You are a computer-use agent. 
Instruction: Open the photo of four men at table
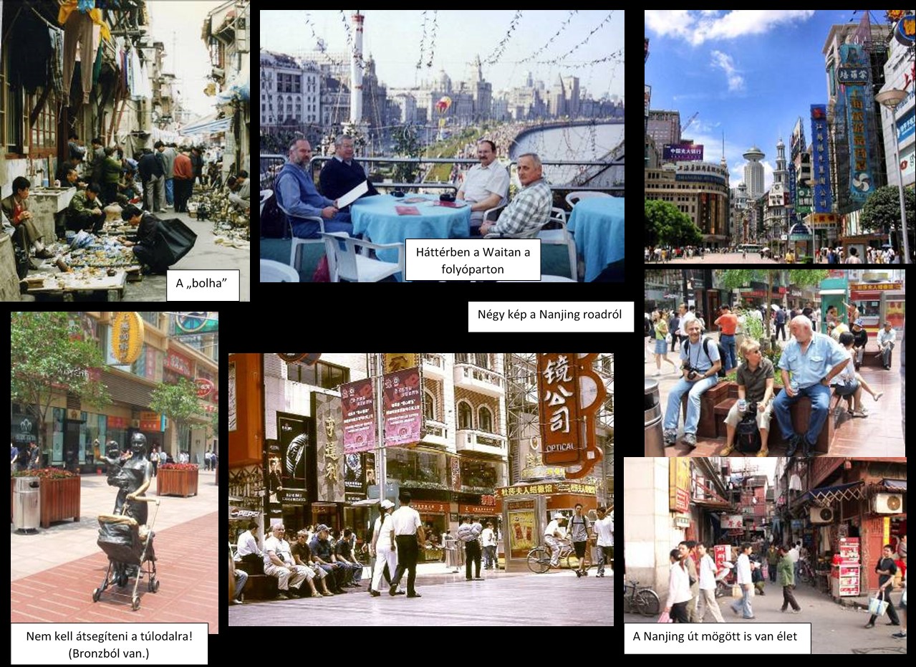[442, 146]
